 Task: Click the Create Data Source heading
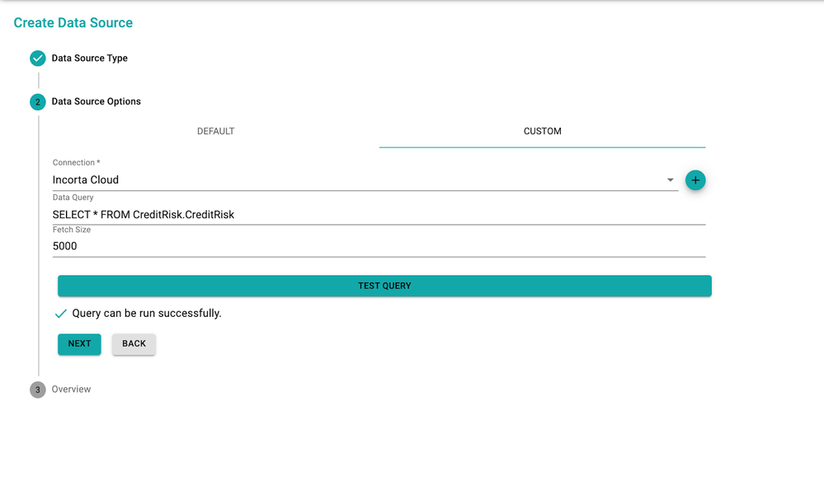pos(73,23)
